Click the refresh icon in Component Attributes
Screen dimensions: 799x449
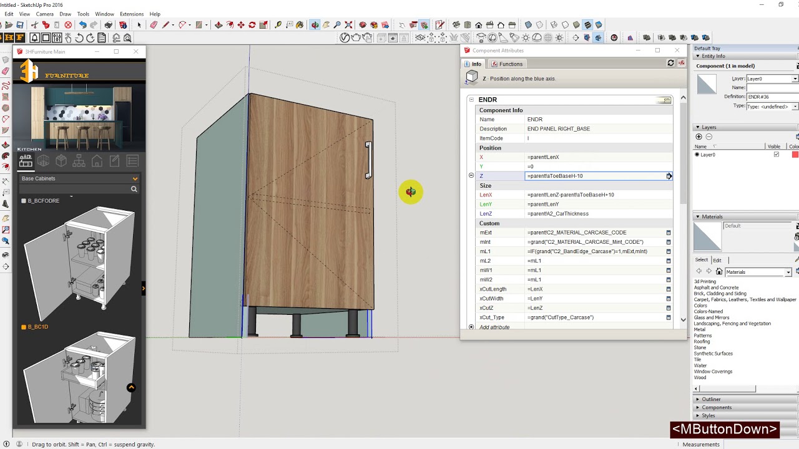(x=670, y=64)
